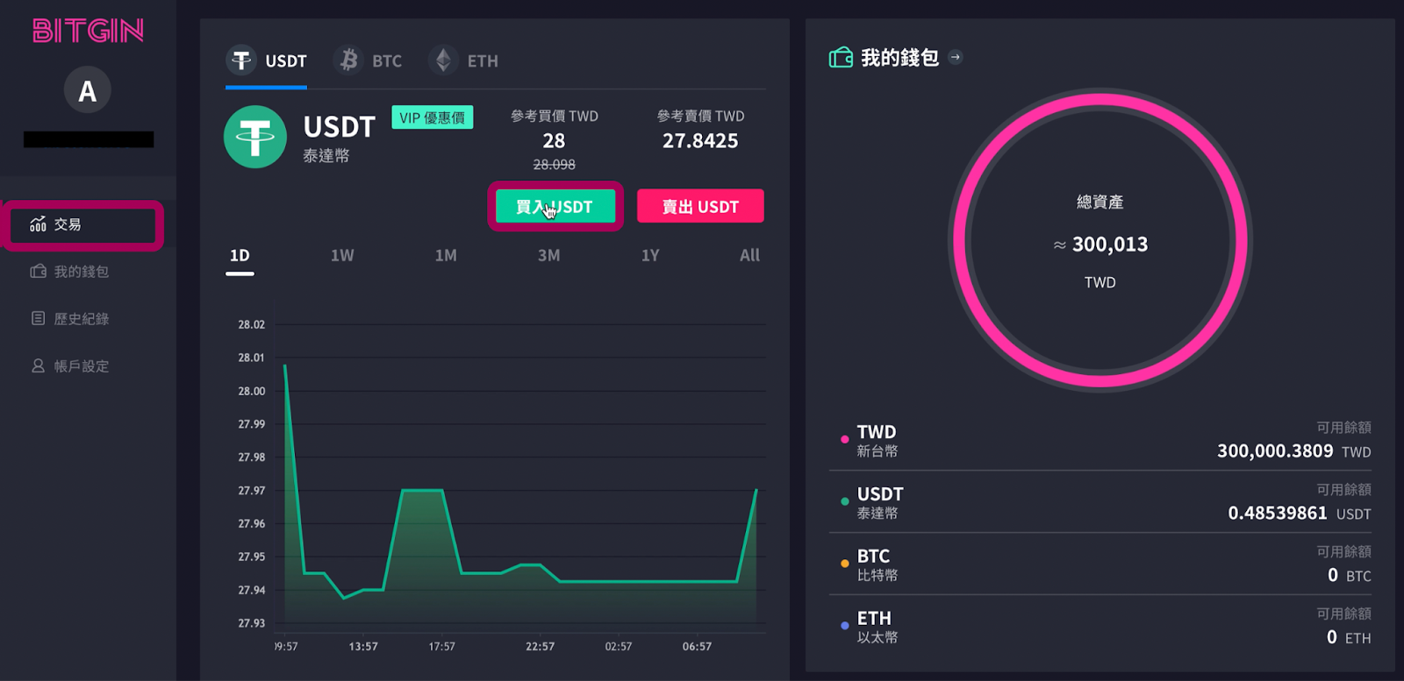Click the USDT tab coin icon
Image resolution: width=1404 pixels, height=681 pixels.
[x=241, y=60]
